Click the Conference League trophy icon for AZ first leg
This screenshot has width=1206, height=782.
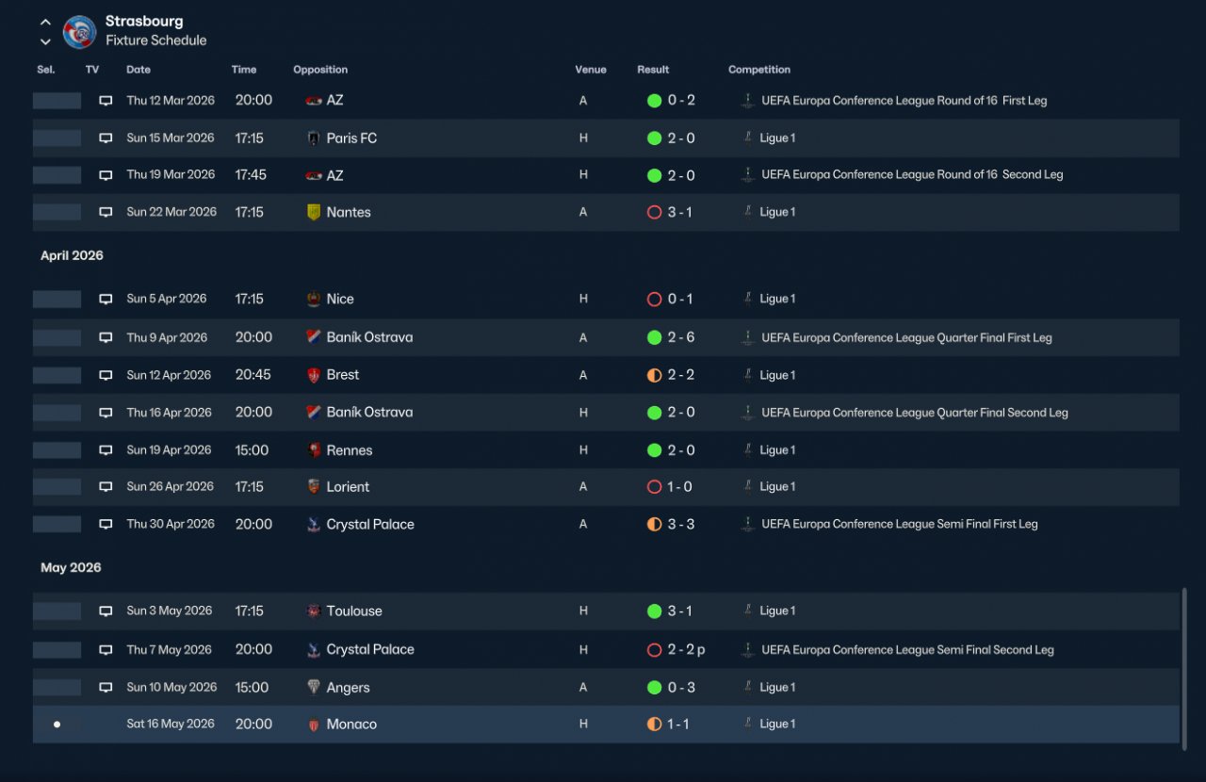click(x=747, y=101)
